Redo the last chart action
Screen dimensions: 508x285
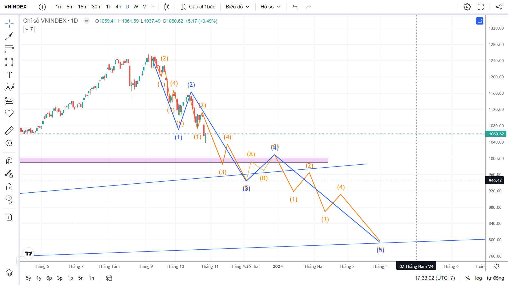tap(309, 7)
